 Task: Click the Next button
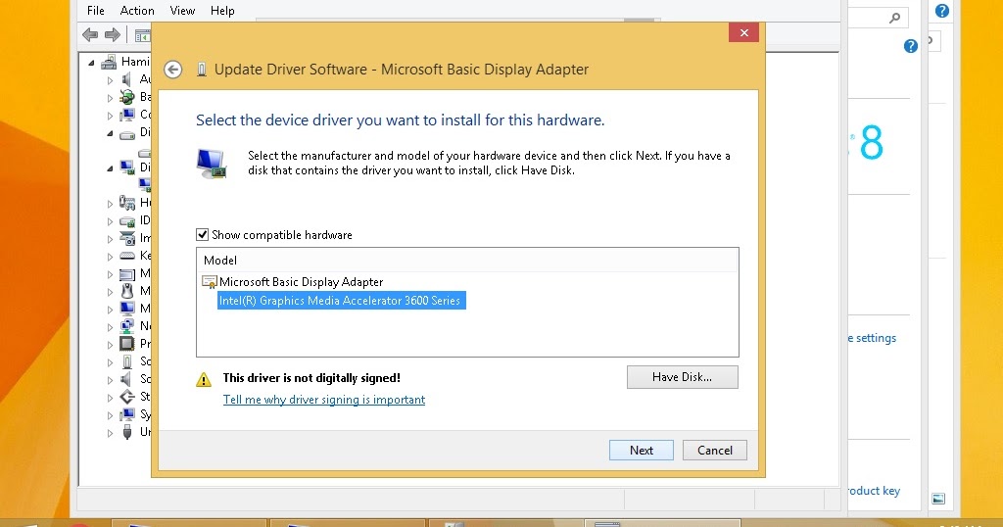click(641, 451)
